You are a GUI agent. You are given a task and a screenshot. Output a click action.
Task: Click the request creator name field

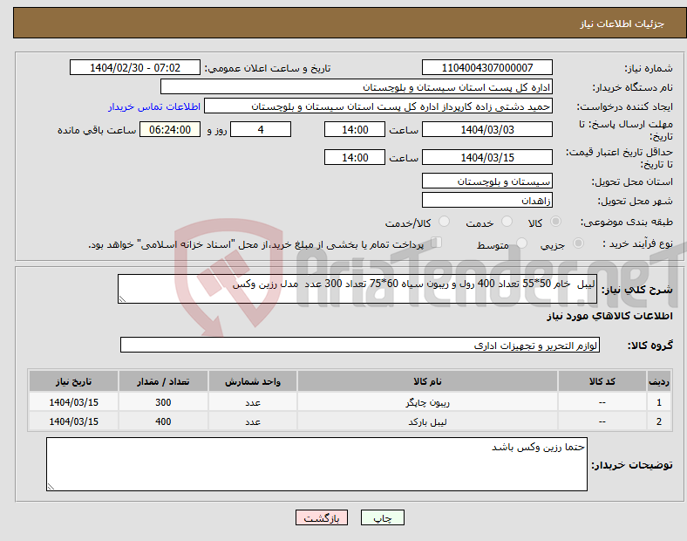(378, 106)
